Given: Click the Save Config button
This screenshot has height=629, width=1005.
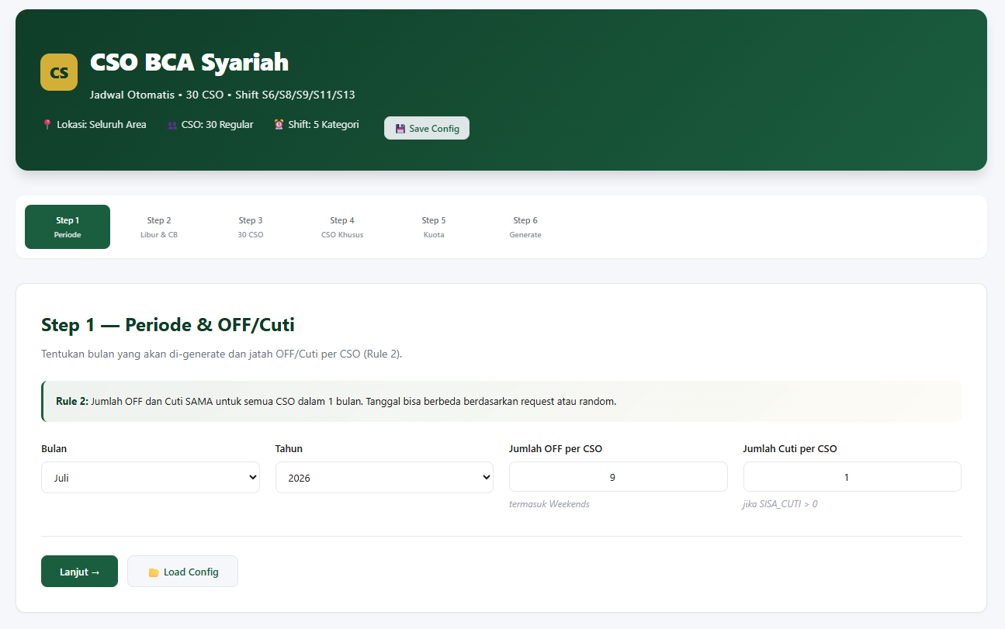Looking at the screenshot, I should [427, 128].
